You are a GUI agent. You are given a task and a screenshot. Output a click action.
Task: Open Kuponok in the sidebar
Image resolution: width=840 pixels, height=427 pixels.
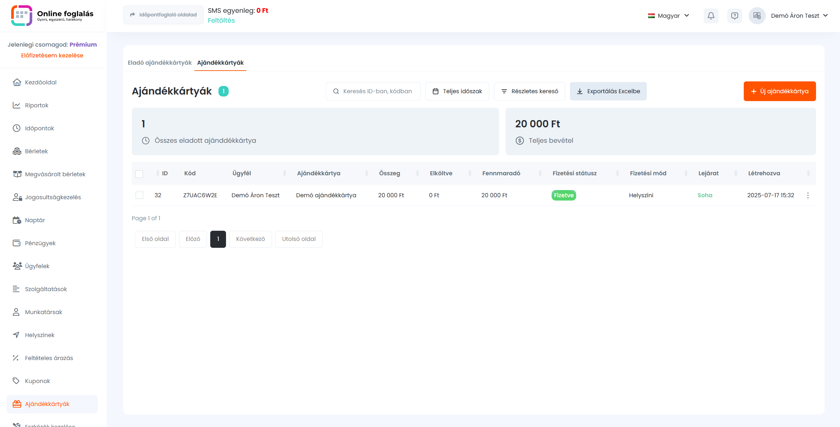coord(37,381)
